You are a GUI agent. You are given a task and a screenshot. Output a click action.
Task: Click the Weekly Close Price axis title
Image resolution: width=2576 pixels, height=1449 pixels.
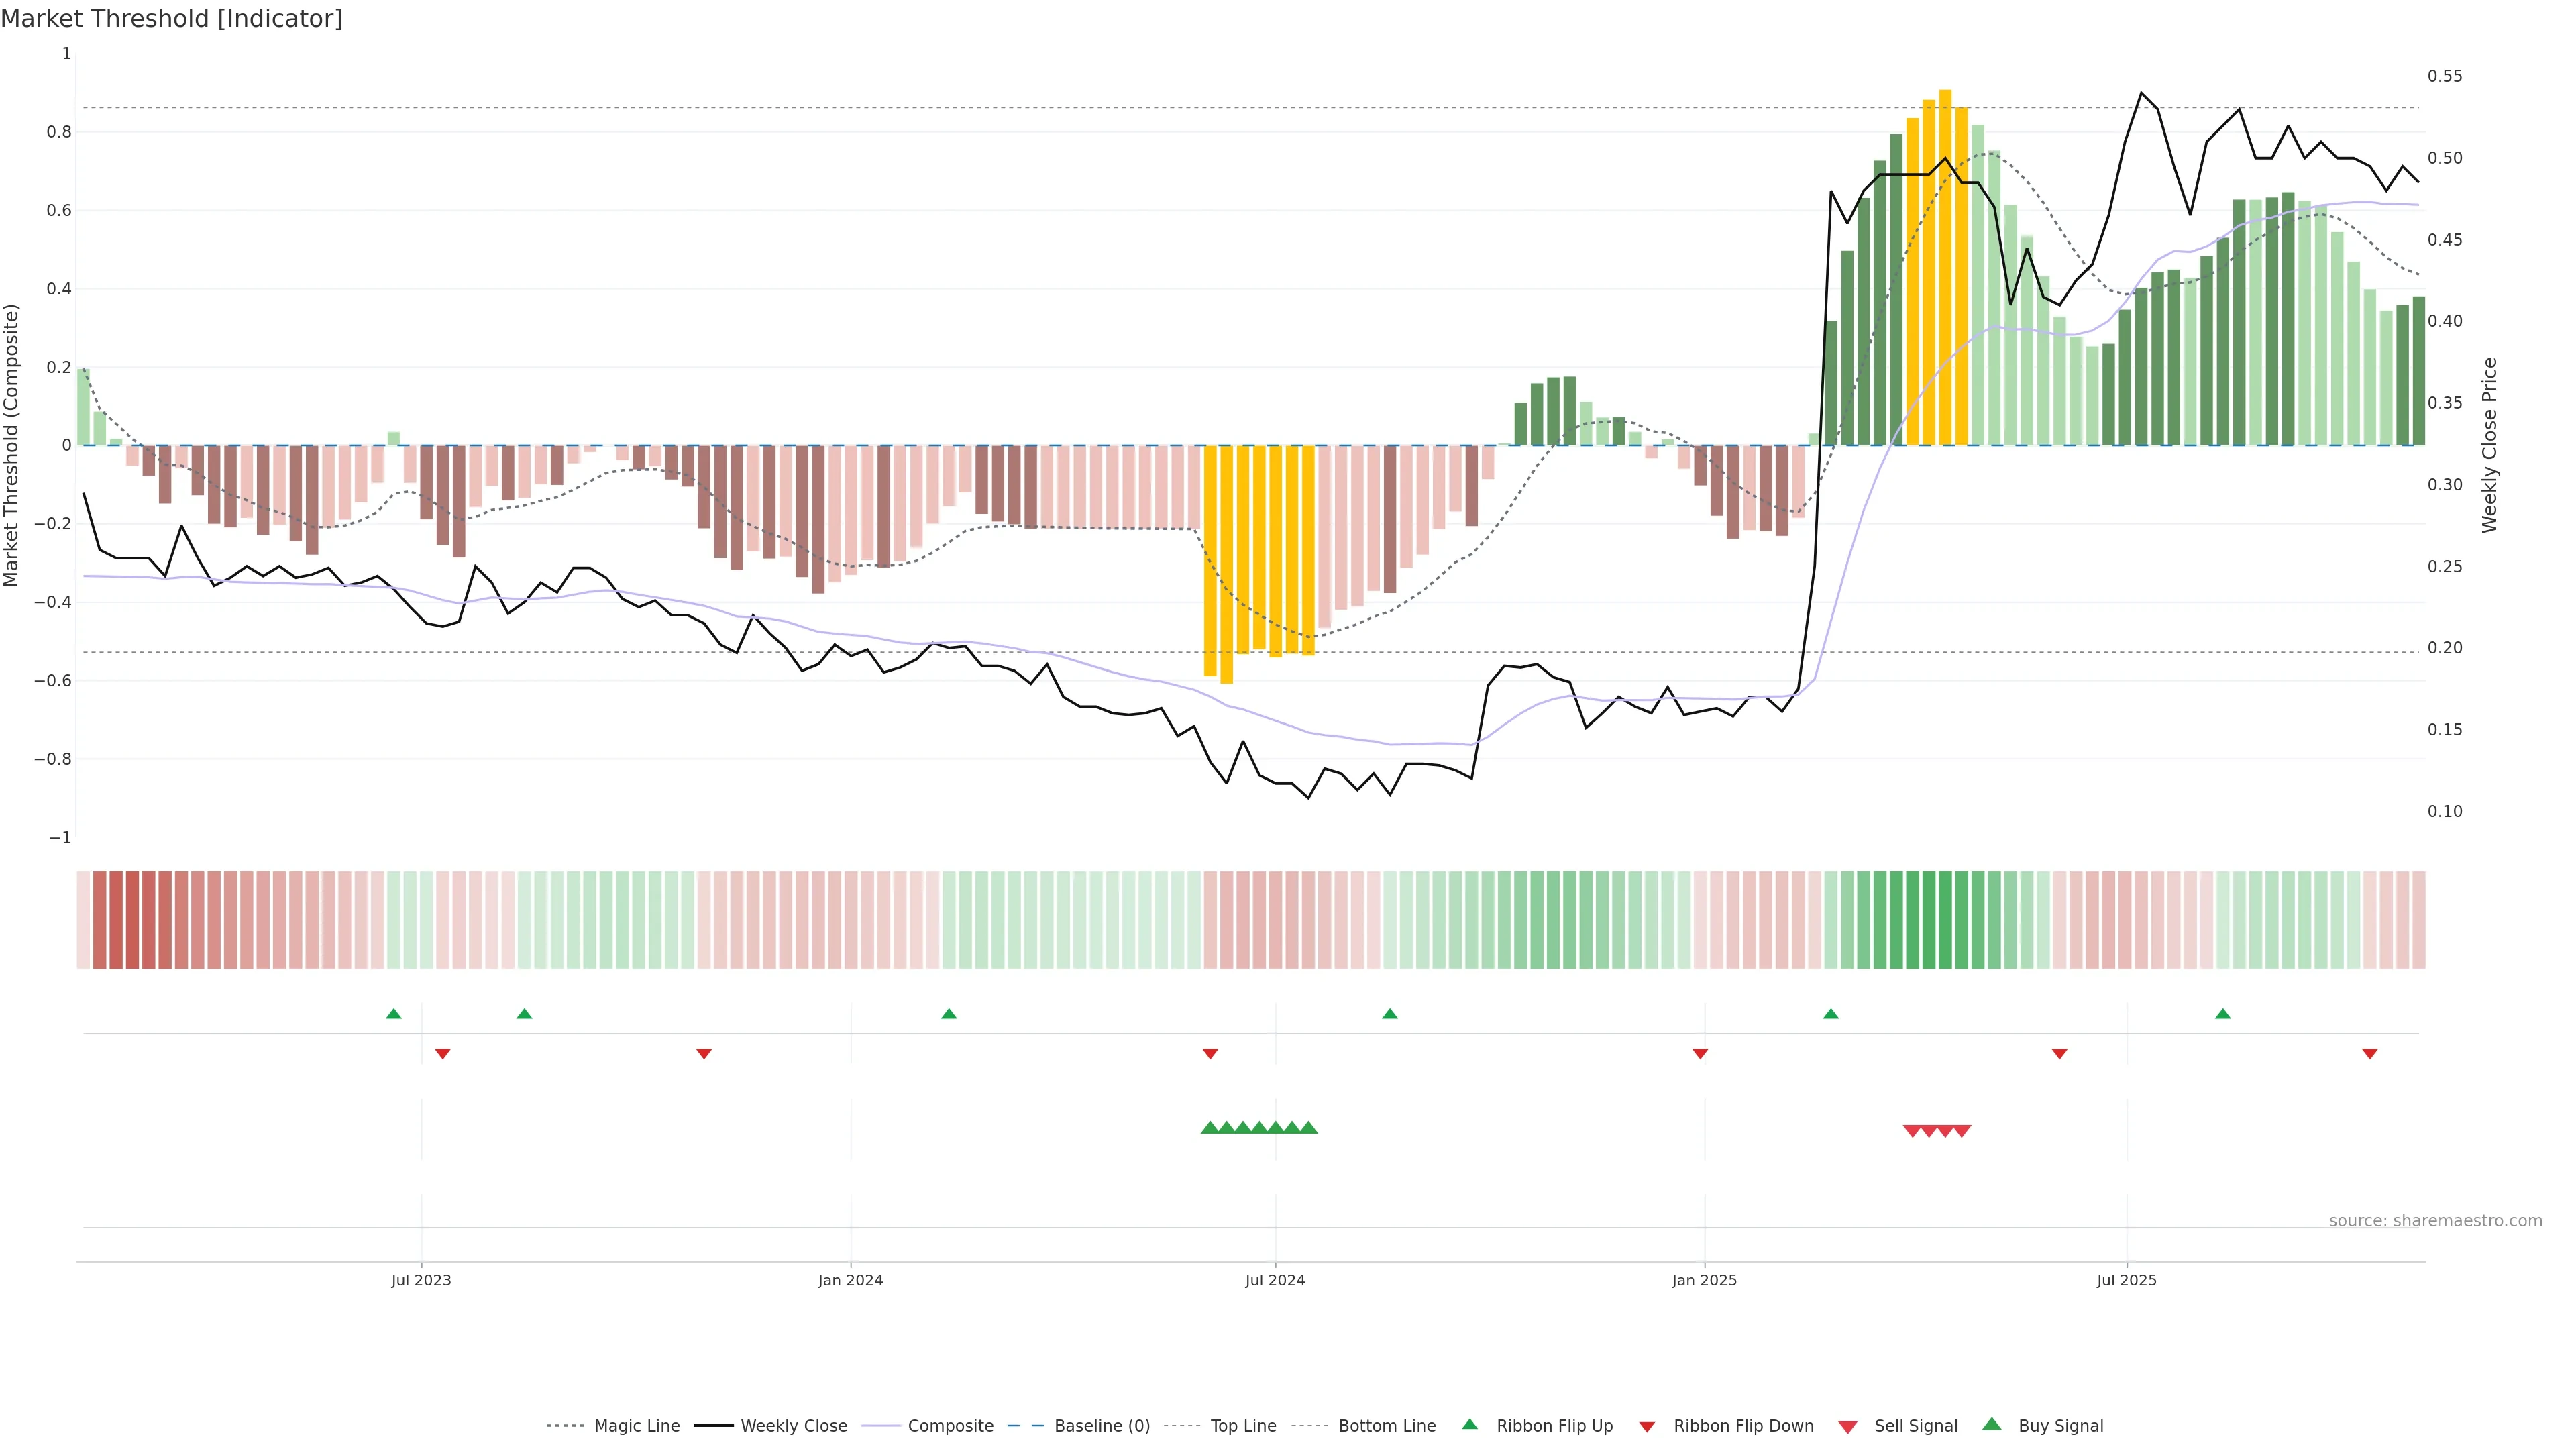[2489, 445]
